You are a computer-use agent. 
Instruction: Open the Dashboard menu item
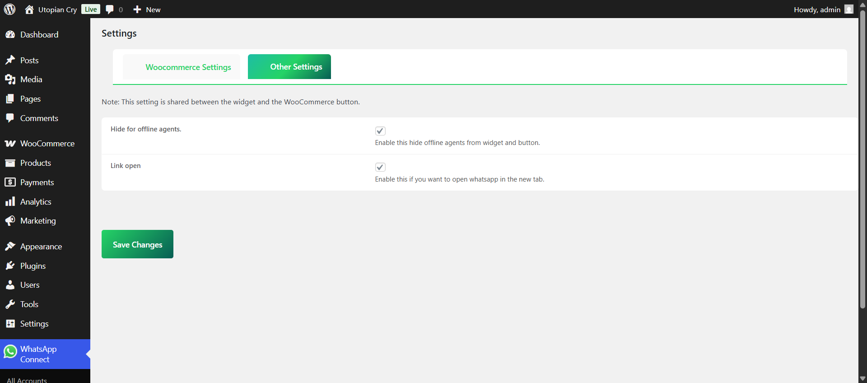39,35
